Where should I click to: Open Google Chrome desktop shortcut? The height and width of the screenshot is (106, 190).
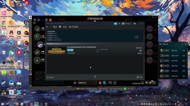click(x=4, y=24)
